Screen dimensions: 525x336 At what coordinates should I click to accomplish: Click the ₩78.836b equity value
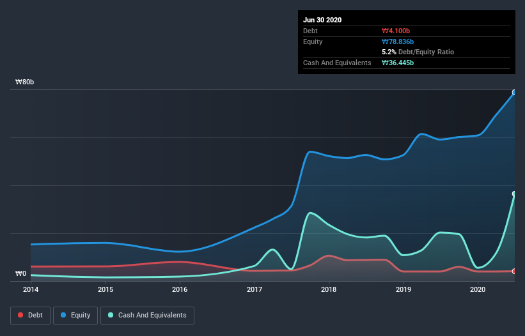(x=398, y=42)
